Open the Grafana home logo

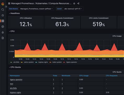(x=3, y=4)
